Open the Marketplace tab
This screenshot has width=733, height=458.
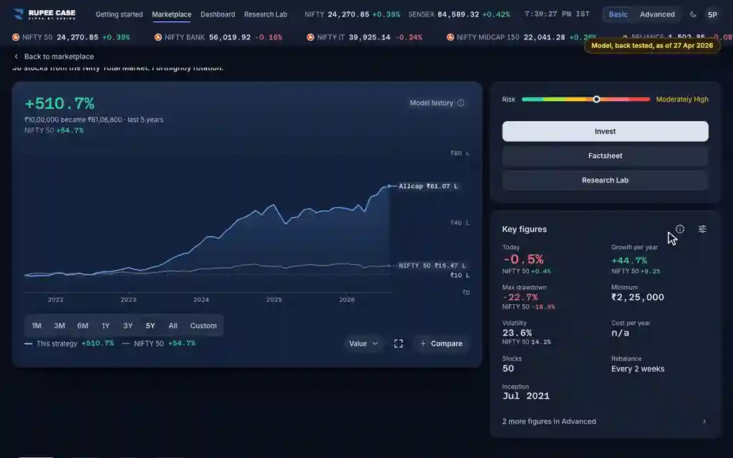172,14
